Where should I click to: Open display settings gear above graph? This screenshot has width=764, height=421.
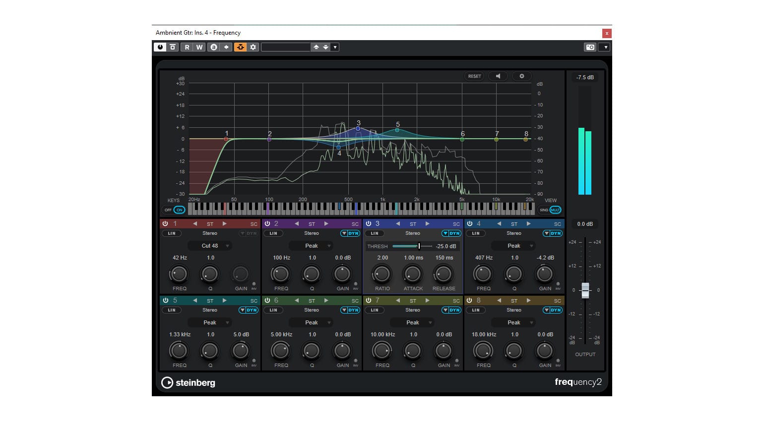coord(521,76)
